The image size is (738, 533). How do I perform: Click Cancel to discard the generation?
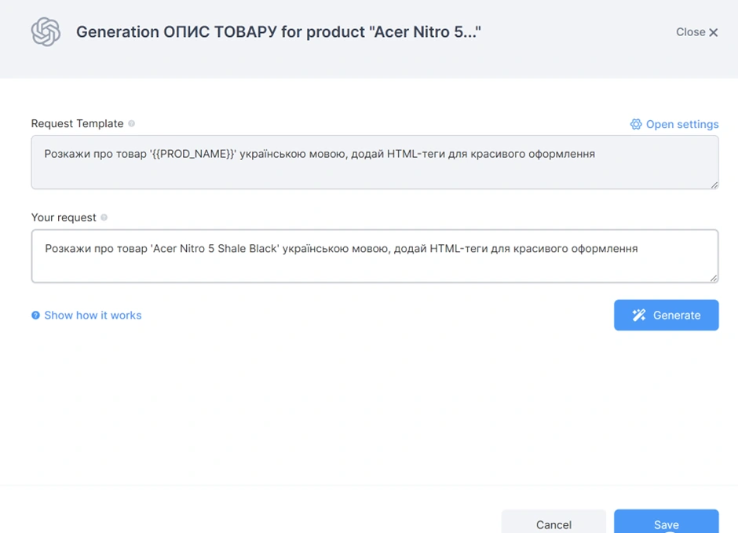coord(553,524)
